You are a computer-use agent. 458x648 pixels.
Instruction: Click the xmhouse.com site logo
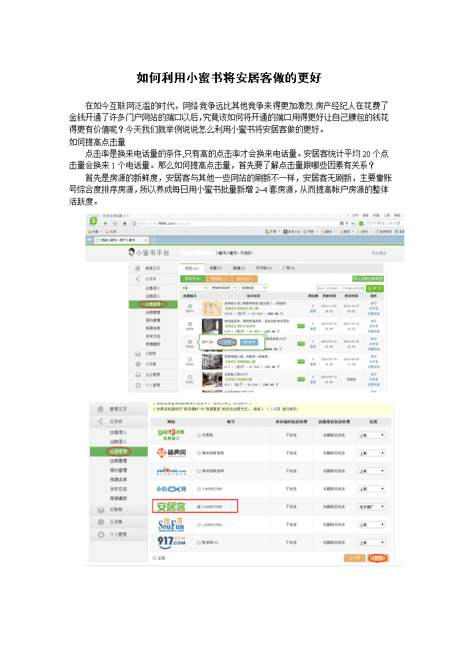(x=171, y=471)
